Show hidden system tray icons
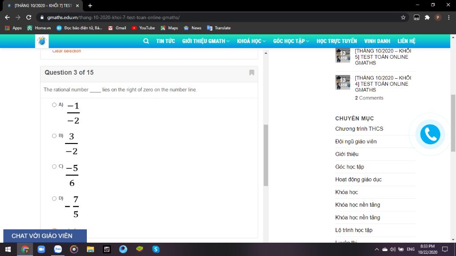456x256 pixels. 377,249
